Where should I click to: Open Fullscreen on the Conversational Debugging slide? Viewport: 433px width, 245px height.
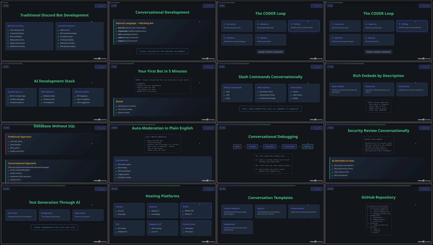coord(317,128)
